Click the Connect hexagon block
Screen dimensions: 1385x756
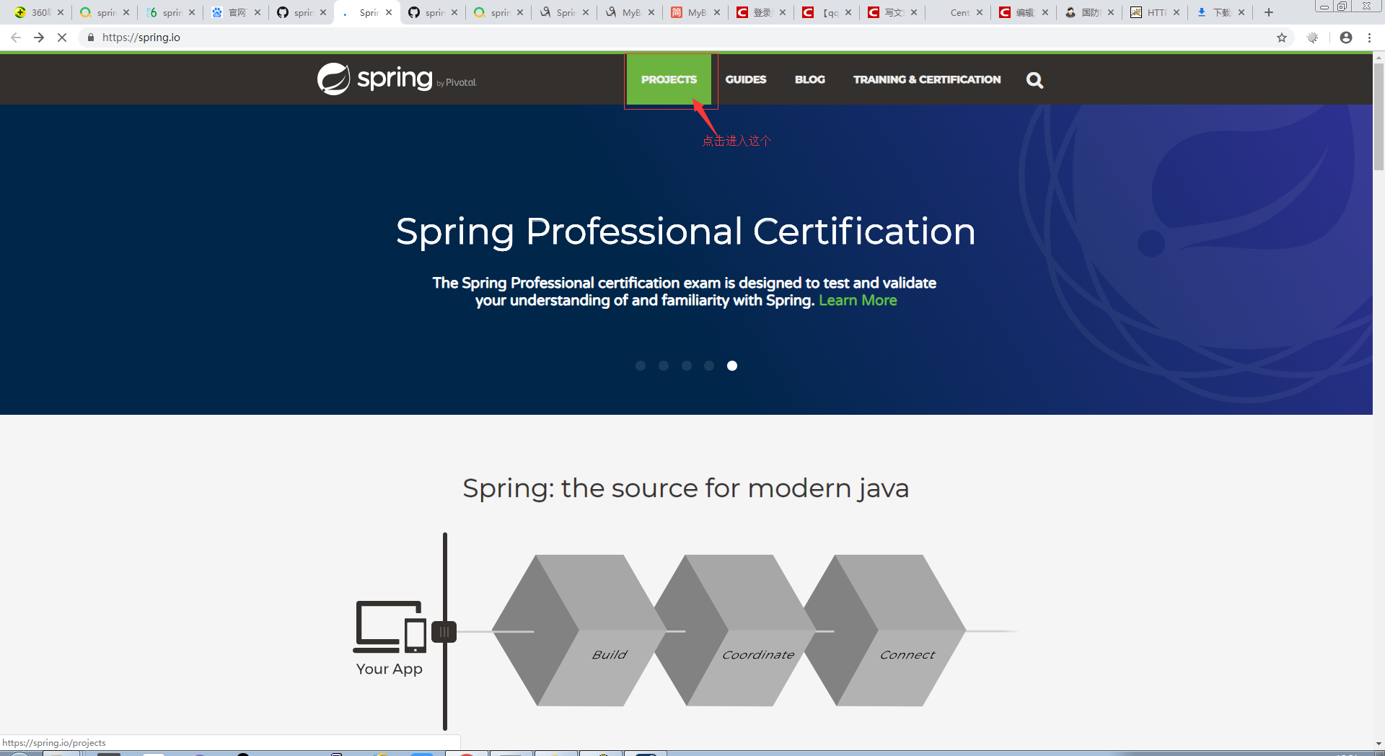click(885, 630)
